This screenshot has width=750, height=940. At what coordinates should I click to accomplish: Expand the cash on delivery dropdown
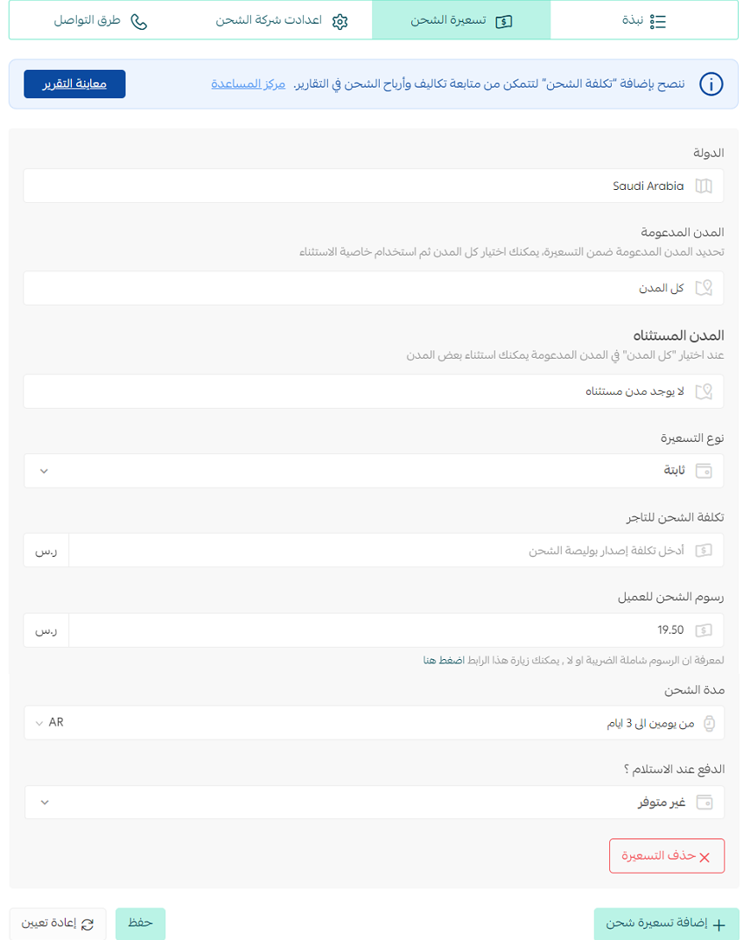374,802
